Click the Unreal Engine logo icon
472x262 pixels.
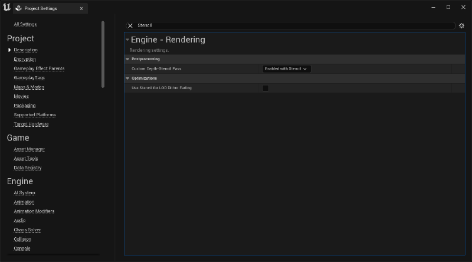coord(6,7)
